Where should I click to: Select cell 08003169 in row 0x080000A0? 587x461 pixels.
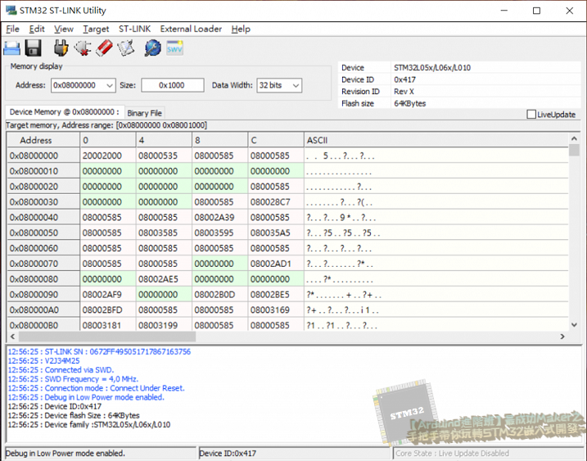click(x=276, y=310)
